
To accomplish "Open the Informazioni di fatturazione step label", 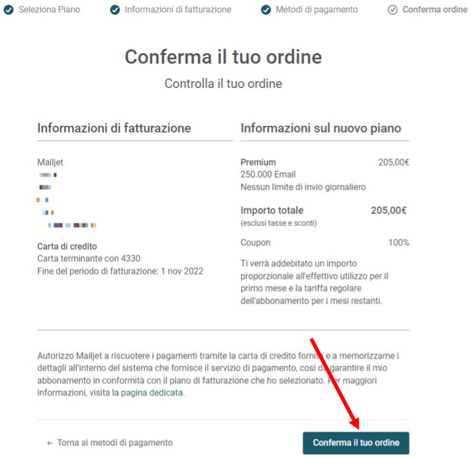I will [x=178, y=10].
